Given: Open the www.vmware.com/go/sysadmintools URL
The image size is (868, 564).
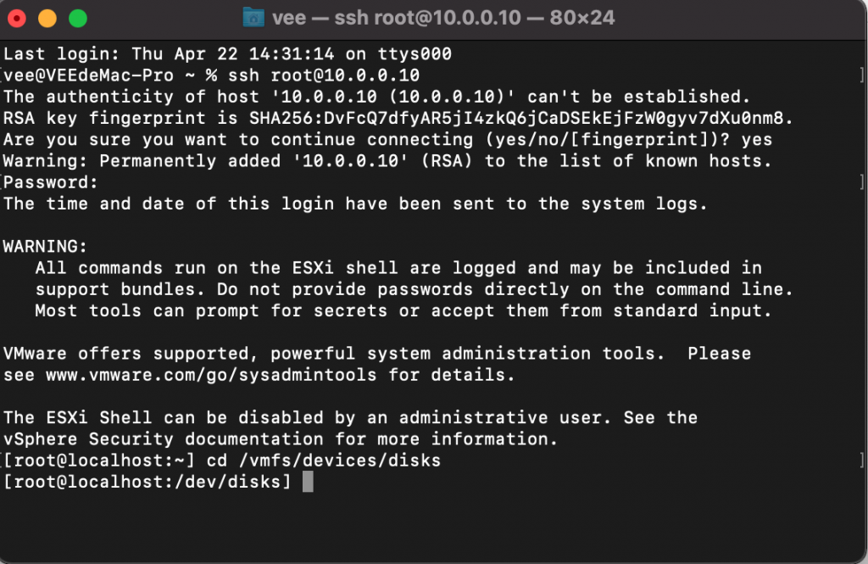Looking at the screenshot, I should 211,375.
